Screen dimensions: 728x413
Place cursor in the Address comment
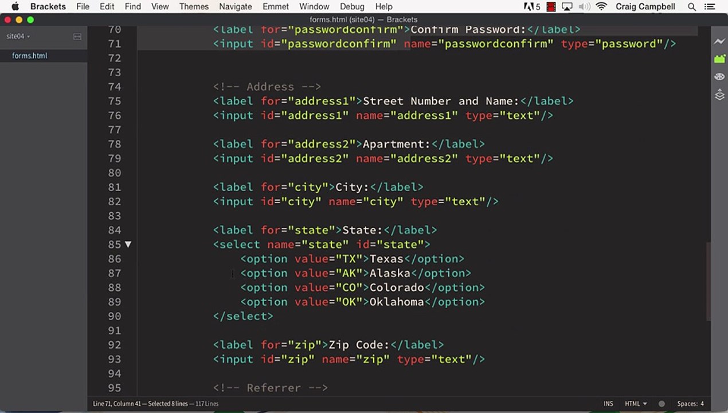267,87
